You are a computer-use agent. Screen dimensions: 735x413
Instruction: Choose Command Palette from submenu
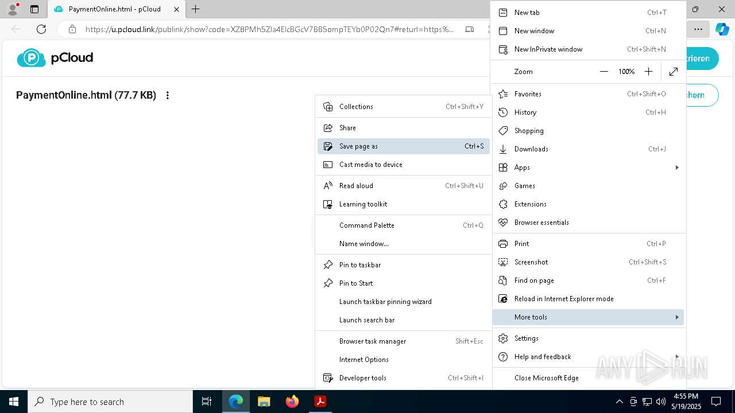click(404, 225)
